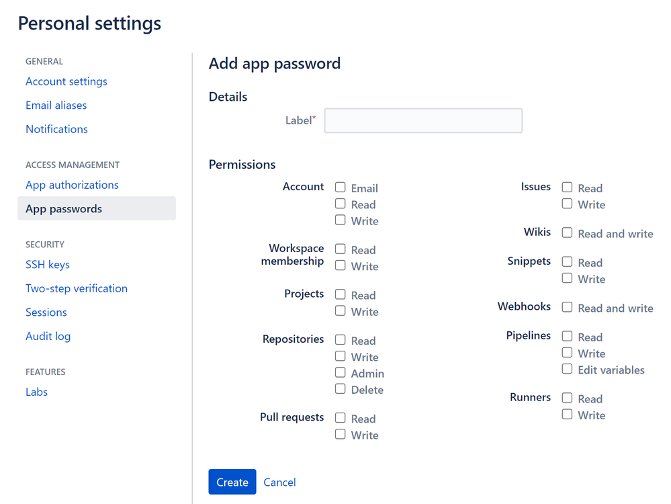This screenshot has height=504, width=671.
Task: Check the Delete permission for Repositories
Action: click(340, 389)
